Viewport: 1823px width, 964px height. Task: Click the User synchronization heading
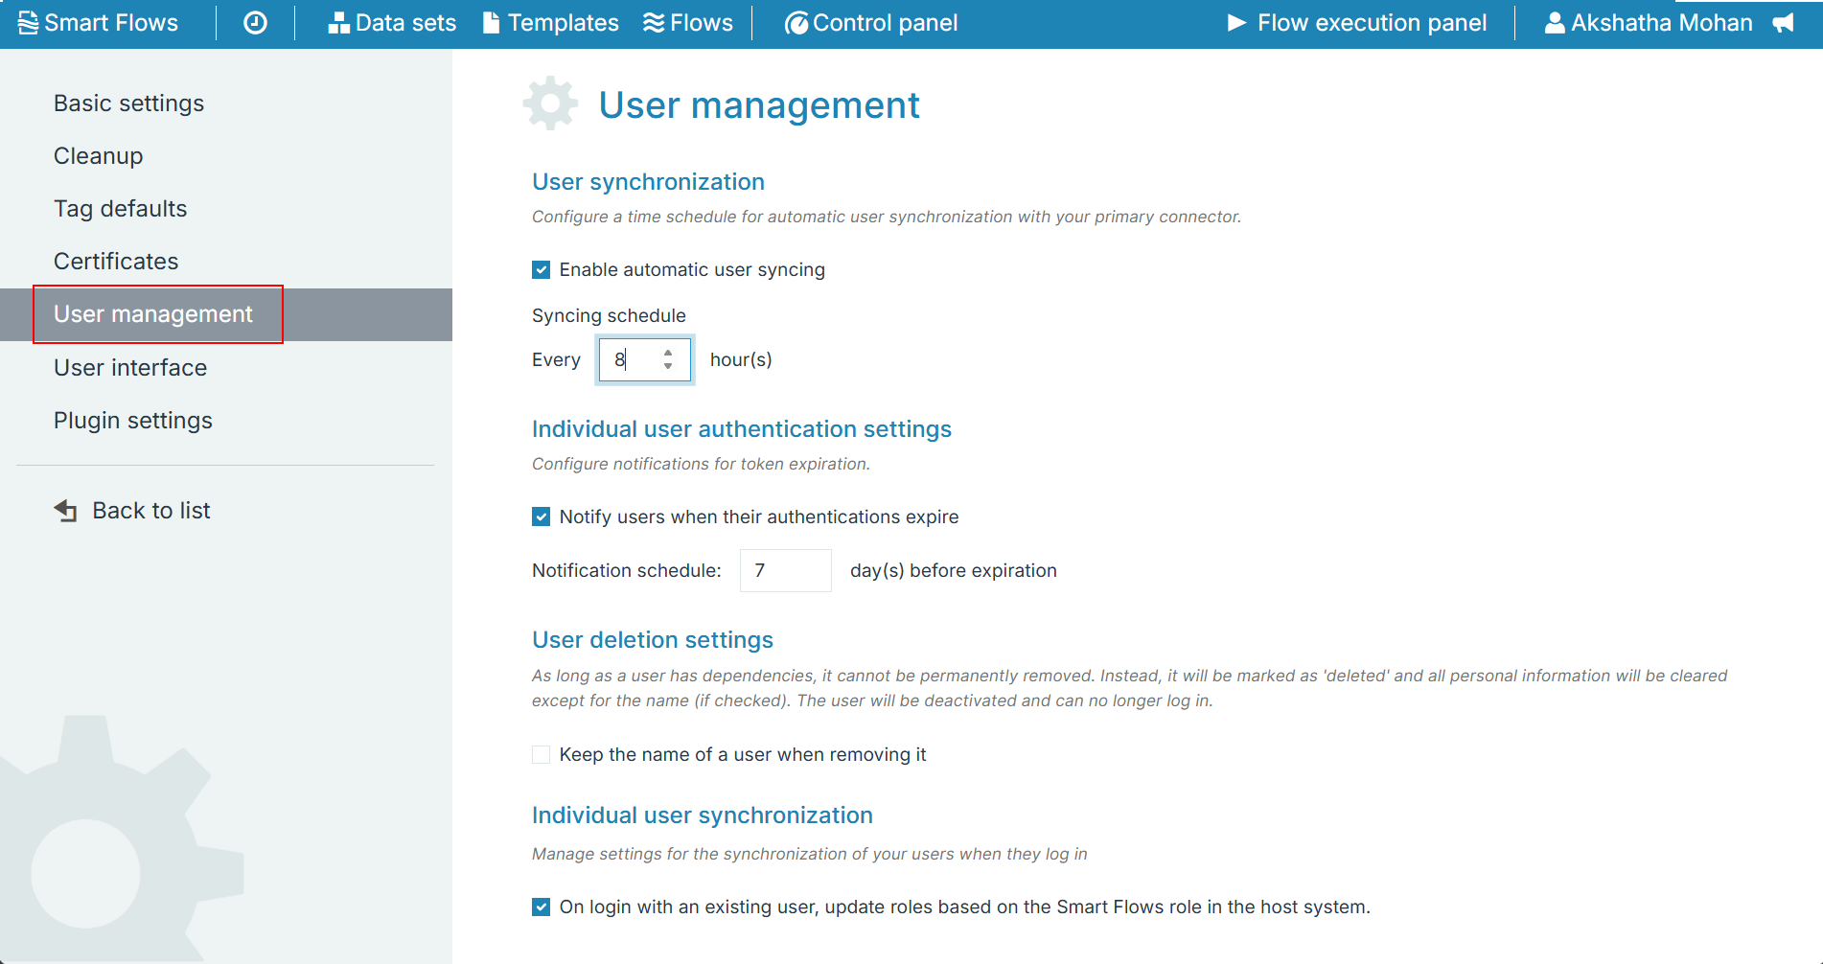pyautogui.click(x=649, y=182)
